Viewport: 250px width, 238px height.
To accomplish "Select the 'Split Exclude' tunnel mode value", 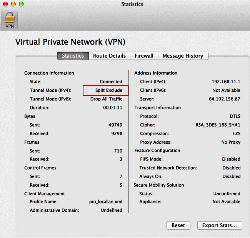I will 109,91.
